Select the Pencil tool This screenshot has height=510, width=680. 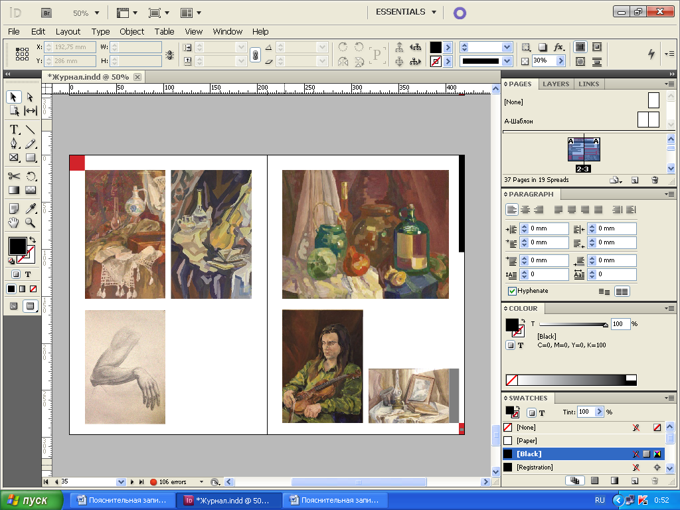pyautogui.click(x=30, y=143)
